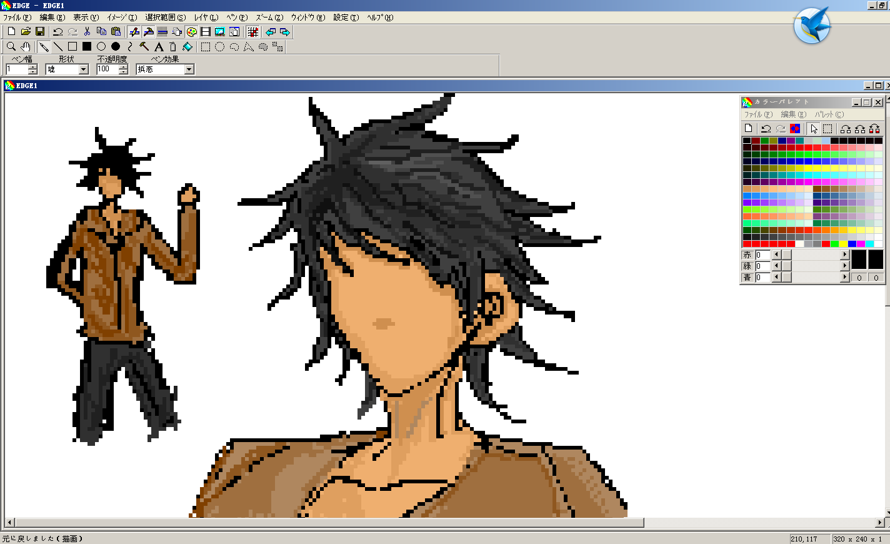Toggle dotted rectangle selection in color palette

point(827,129)
